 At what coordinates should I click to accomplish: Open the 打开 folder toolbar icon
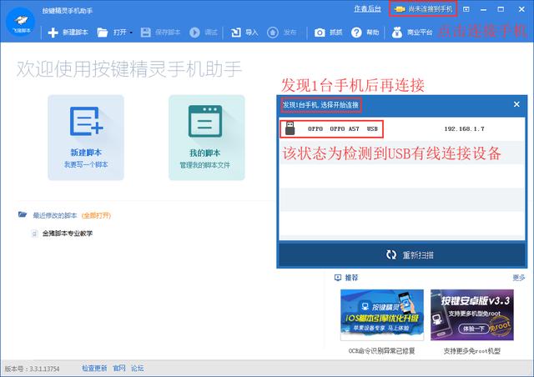[x=102, y=33]
